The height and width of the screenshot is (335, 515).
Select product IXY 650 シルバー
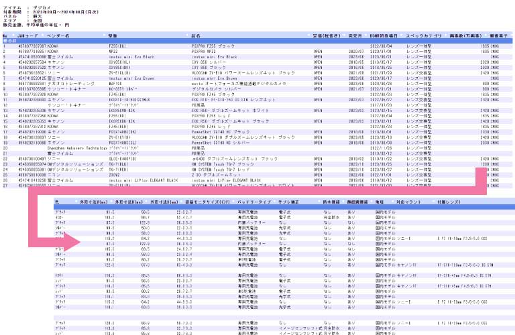pos(209,62)
